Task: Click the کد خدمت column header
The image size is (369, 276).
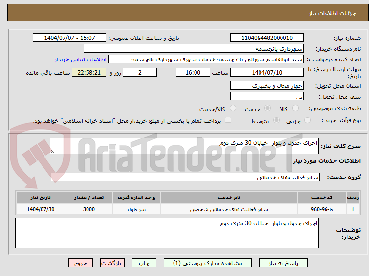Action: click(322, 197)
